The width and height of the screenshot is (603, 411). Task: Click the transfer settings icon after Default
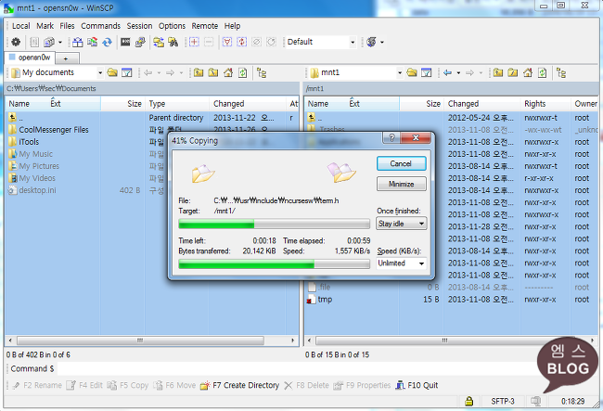(x=371, y=42)
